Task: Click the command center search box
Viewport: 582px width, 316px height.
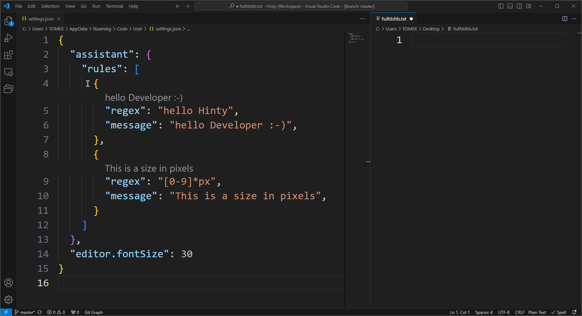Action: click(x=301, y=6)
